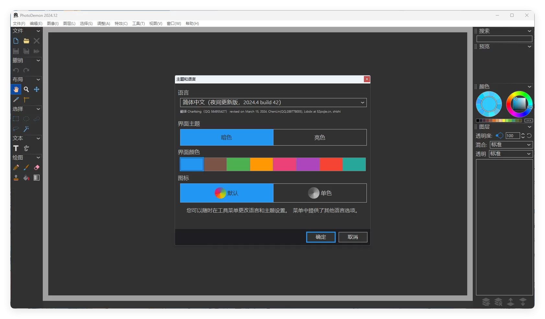This screenshot has height=319, width=545.
Task: Keep 默认 default icon style selected
Action: (x=226, y=193)
